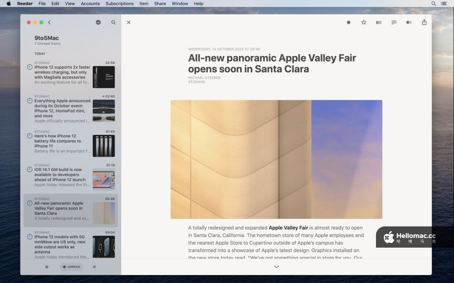Toggle read/unread dot in article toolbar
Viewport: 454px width, 283px height.
(x=349, y=22)
